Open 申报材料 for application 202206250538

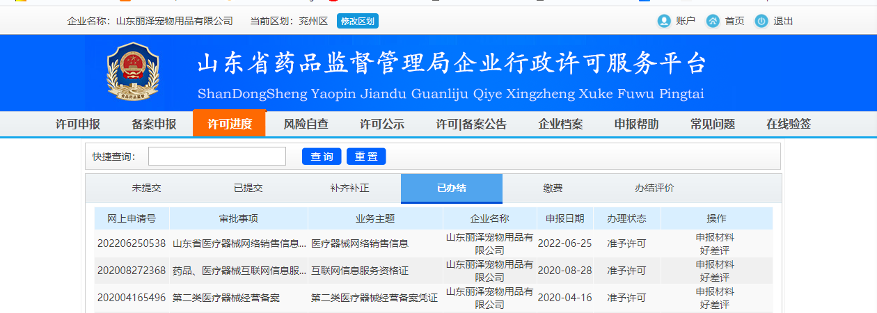tap(715, 237)
